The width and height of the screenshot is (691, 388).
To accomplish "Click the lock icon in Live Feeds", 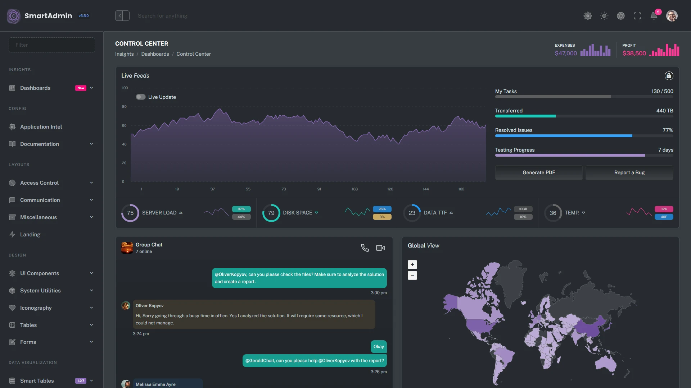I will coord(669,76).
